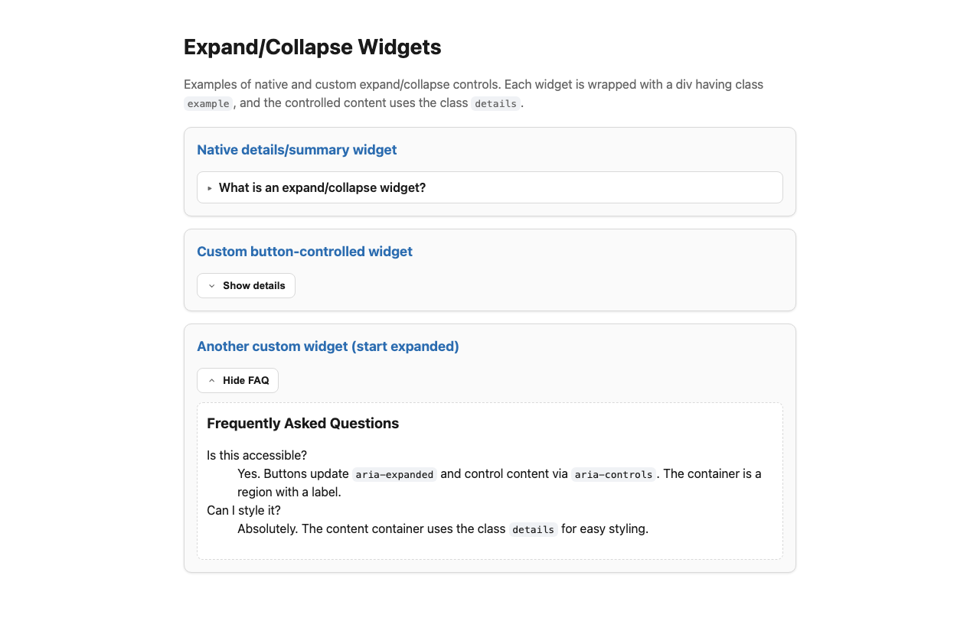Click the chevron icon on Show details button

point(211,285)
